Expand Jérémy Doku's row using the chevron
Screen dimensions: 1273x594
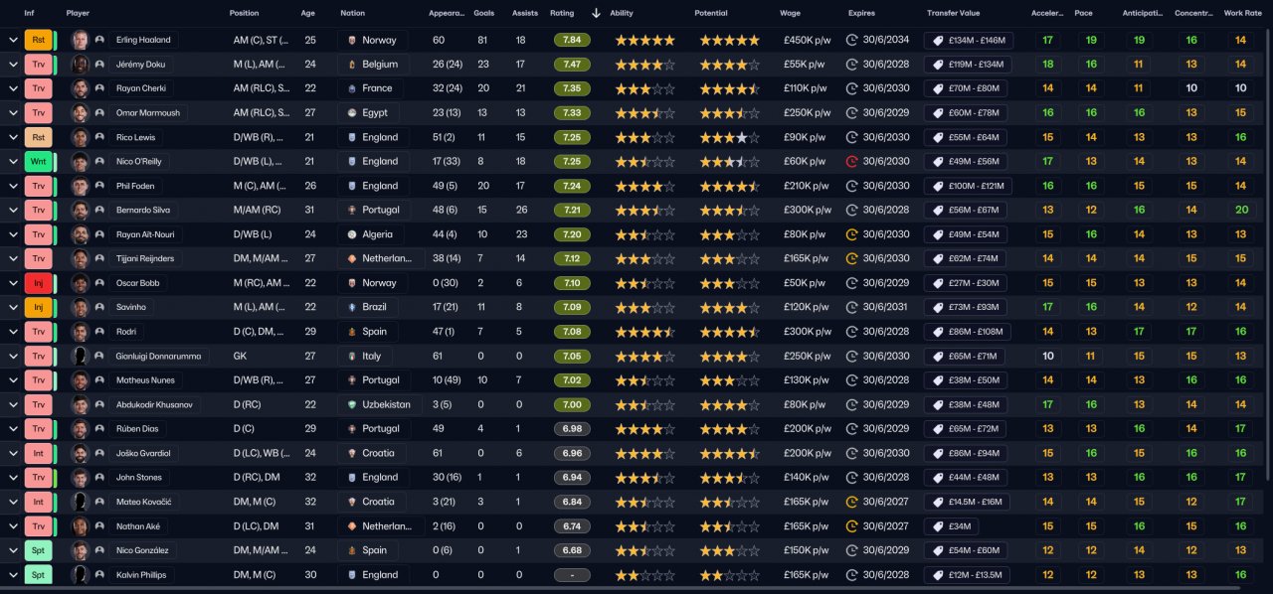pos(13,65)
